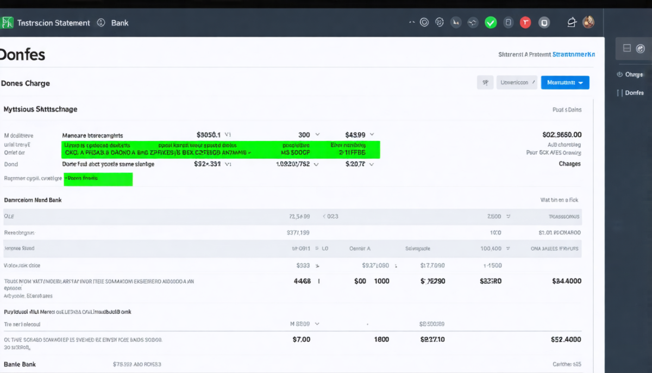Click the green checkmark icon in header
Screen dimensions: 652x373
pos(491,23)
